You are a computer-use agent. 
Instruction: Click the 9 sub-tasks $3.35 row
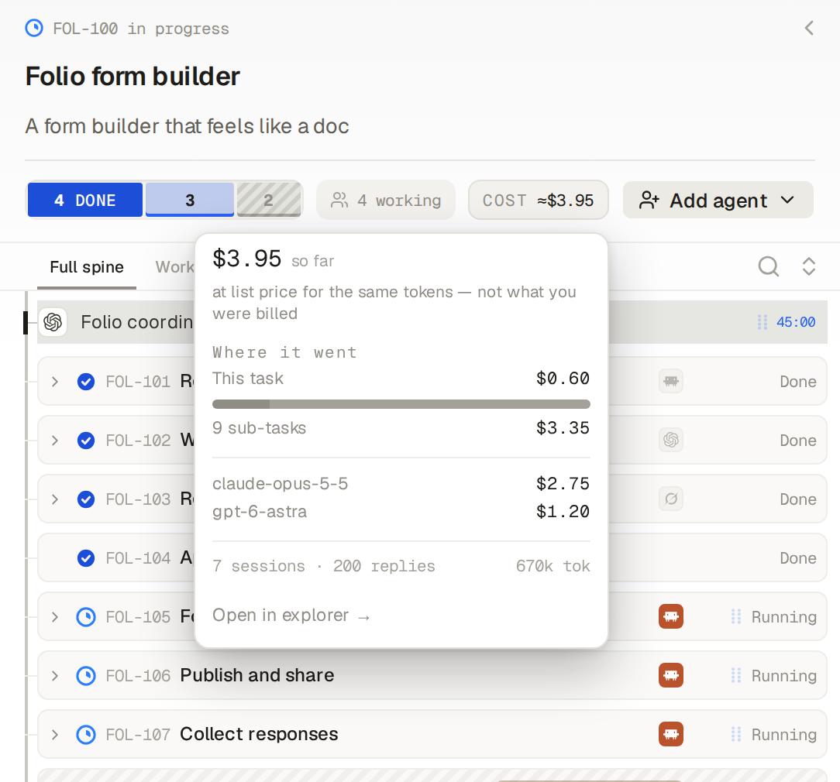pos(401,428)
